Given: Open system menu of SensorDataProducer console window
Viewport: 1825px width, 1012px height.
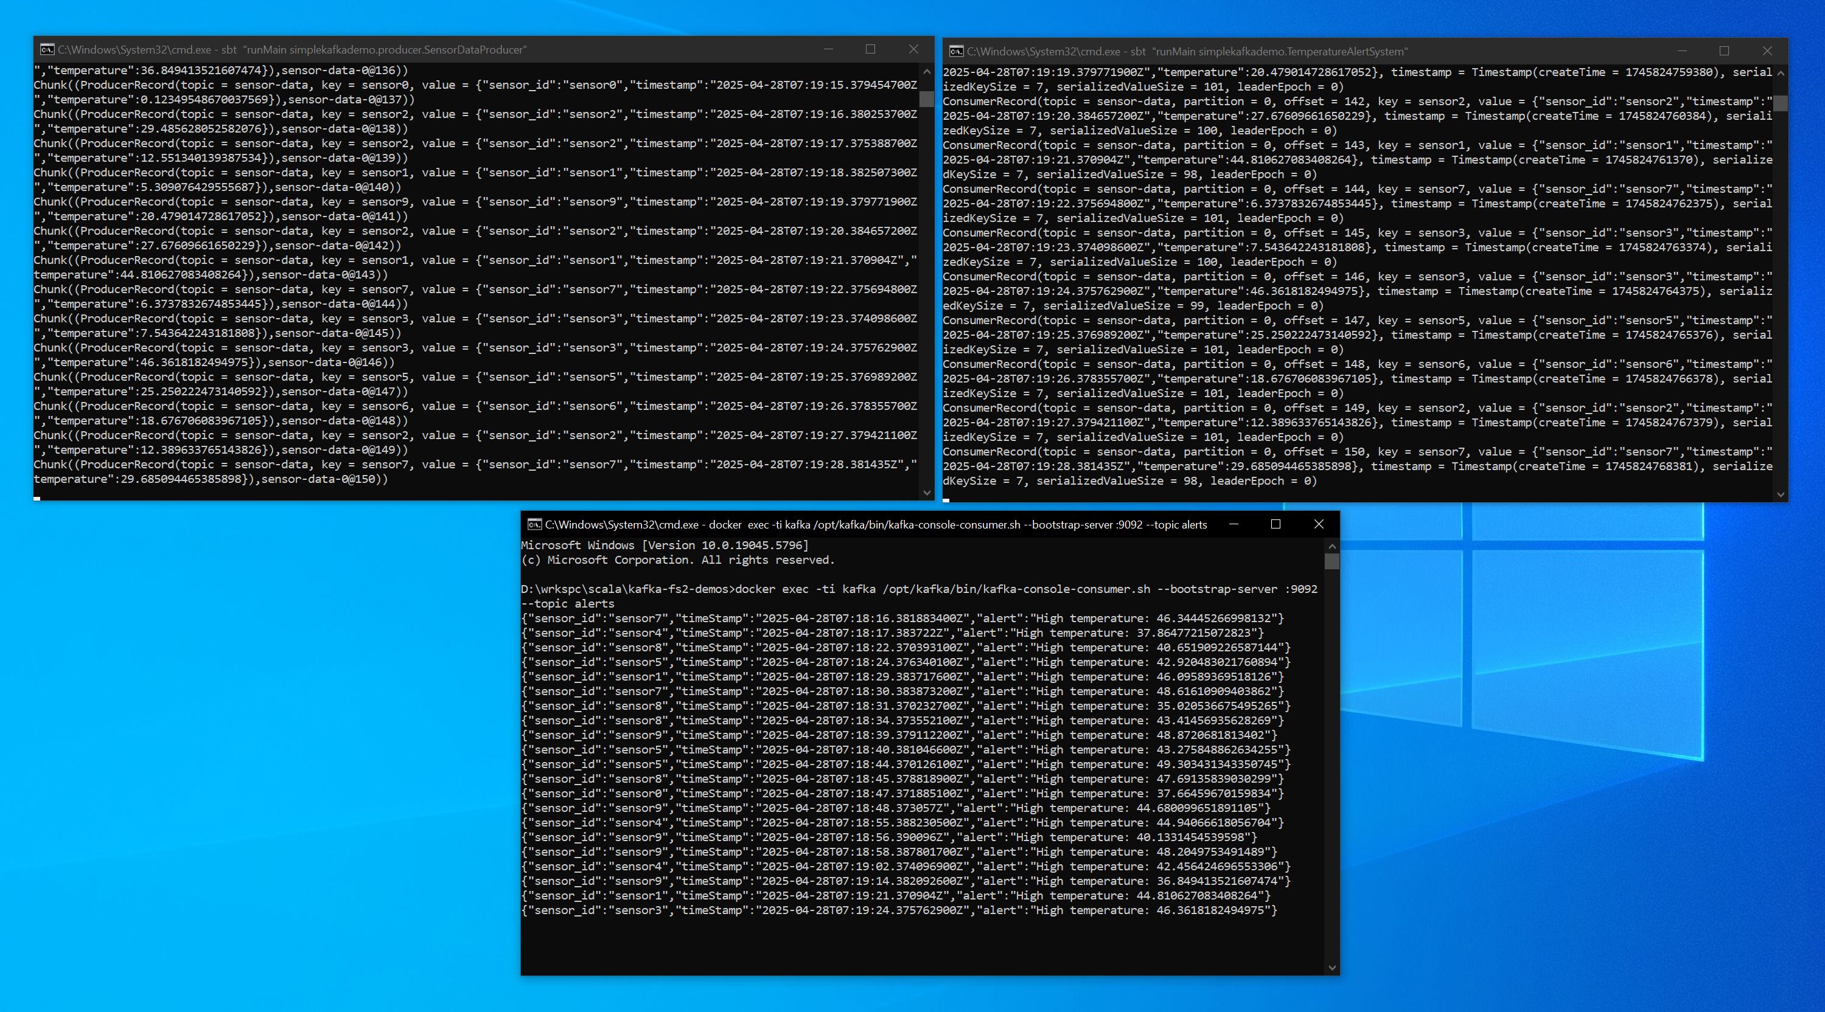Looking at the screenshot, I should pyautogui.click(x=46, y=50).
